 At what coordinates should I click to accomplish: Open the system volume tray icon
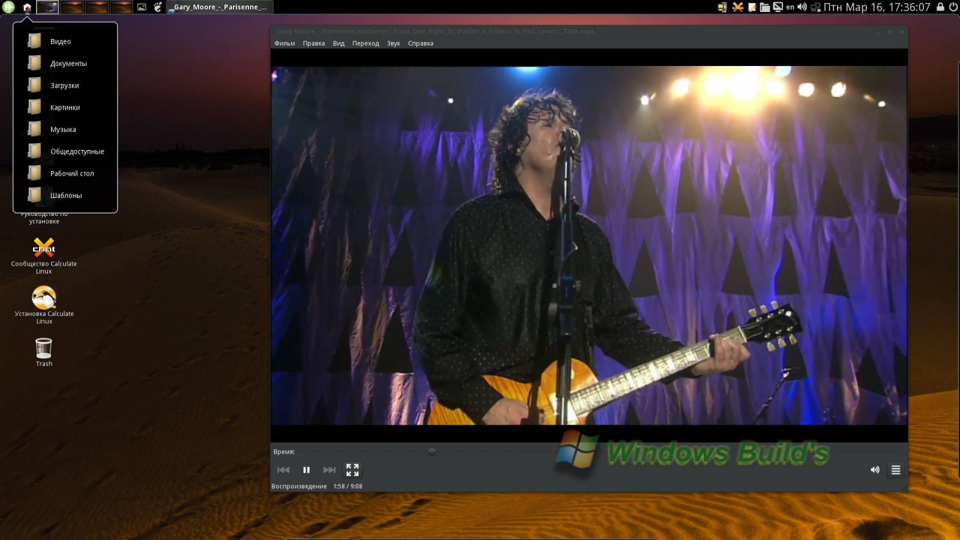[x=802, y=7]
